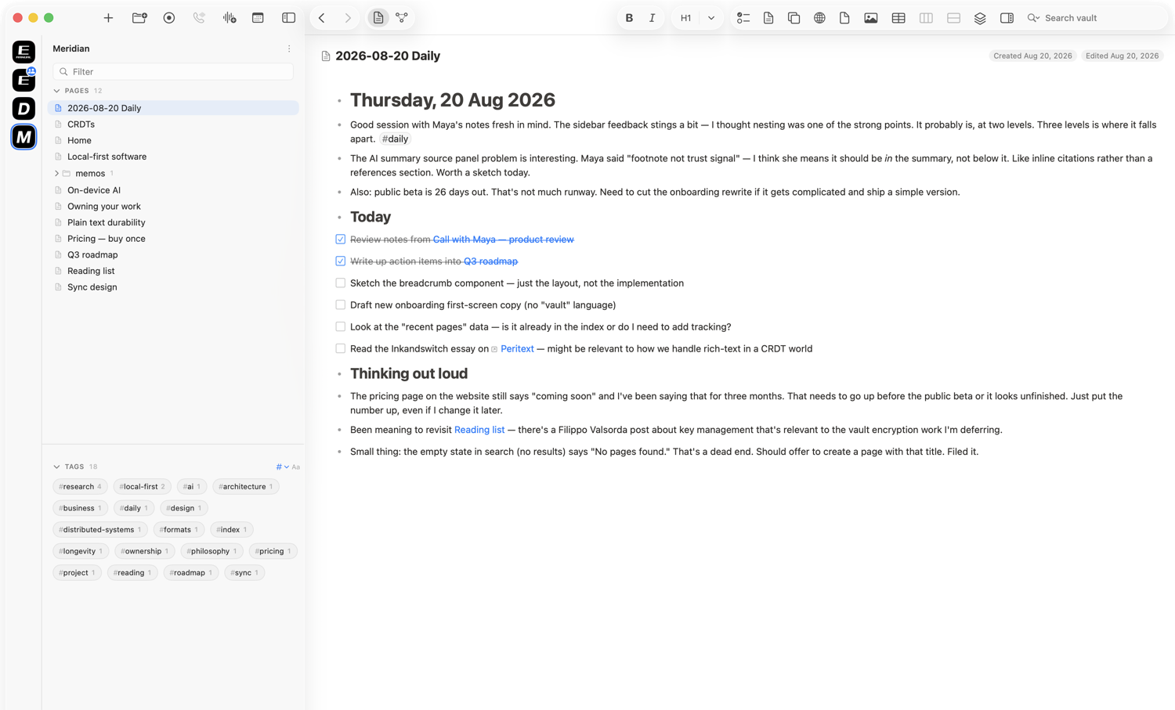Click the #daily inline tag
This screenshot has width=1175, height=710.
395,139
